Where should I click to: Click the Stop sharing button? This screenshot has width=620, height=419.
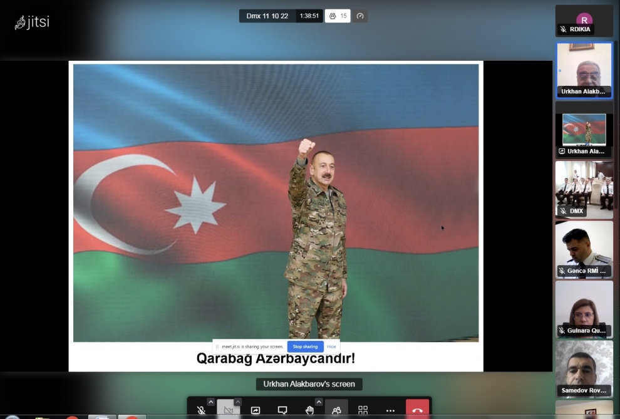(x=305, y=346)
